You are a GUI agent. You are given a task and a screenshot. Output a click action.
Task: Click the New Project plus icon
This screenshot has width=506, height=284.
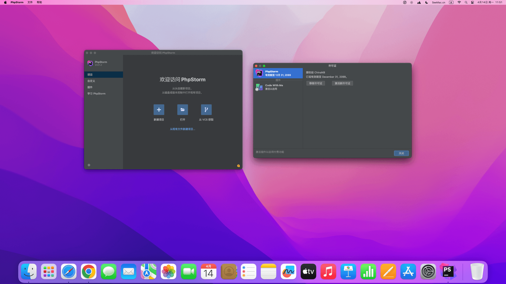159,110
